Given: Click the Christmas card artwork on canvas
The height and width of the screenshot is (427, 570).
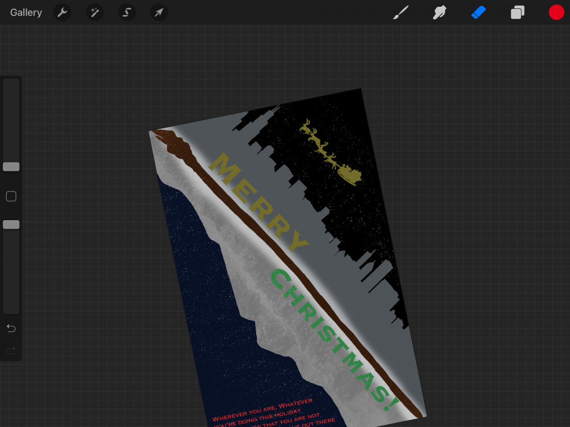Looking at the screenshot, I should (287, 258).
